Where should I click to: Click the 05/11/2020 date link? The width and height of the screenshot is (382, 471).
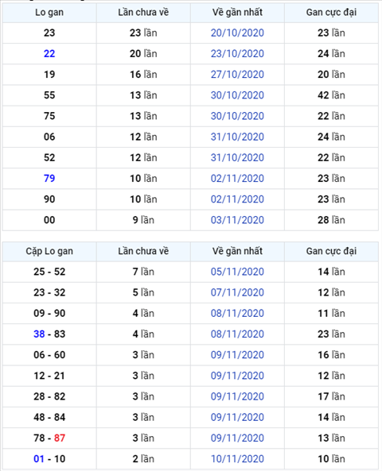(x=237, y=272)
